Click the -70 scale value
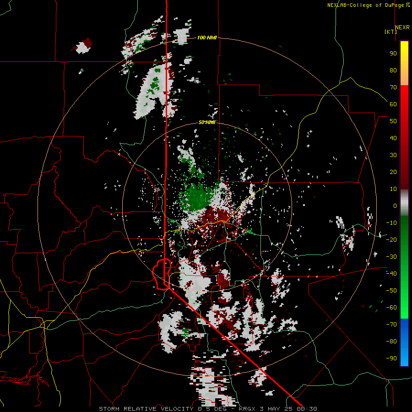This screenshot has width=412, height=412. (x=391, y=325)
